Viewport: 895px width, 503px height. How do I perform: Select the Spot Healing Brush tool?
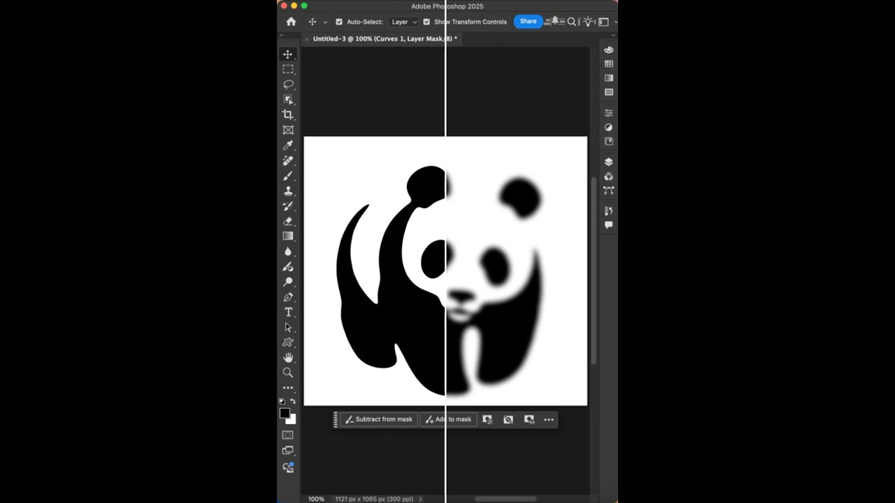287,161
